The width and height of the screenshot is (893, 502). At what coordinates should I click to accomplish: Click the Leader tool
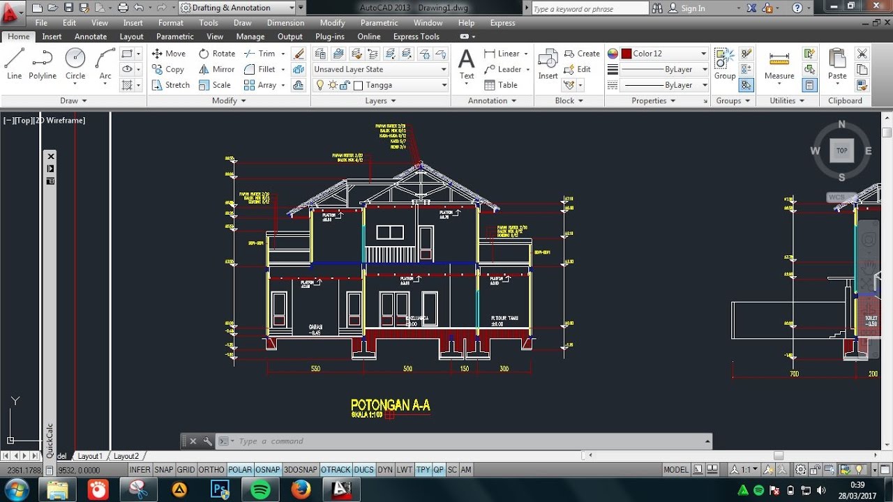(502, 69)
